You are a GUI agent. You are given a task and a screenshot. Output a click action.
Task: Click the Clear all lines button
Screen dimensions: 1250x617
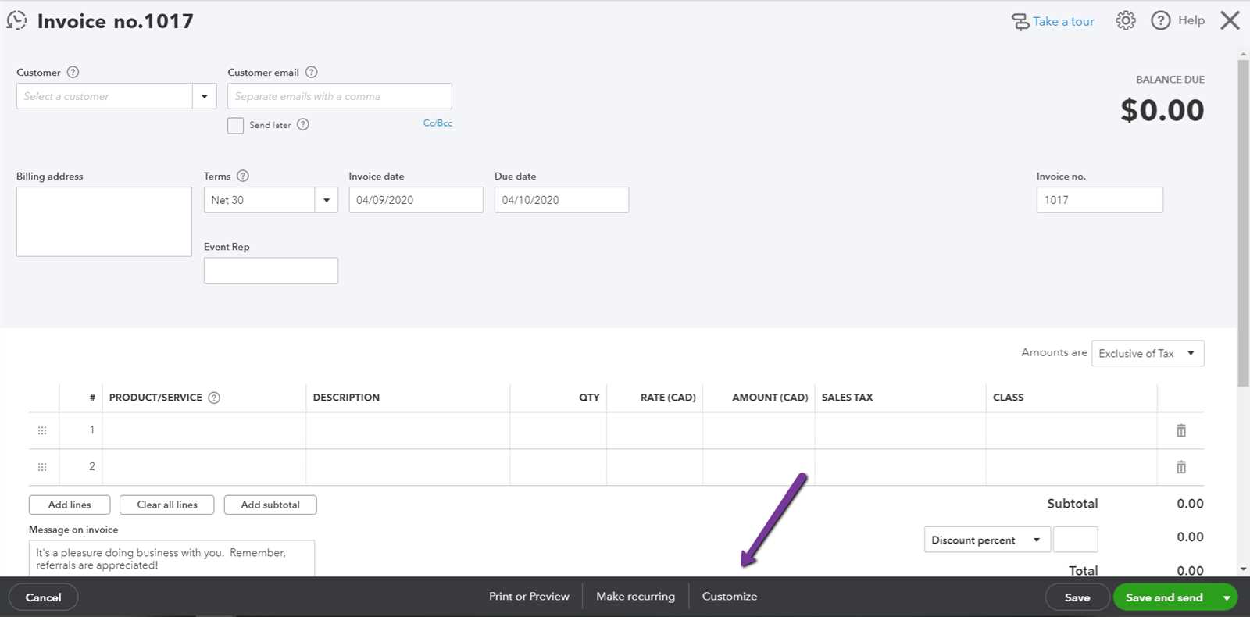tap(167, 505)
